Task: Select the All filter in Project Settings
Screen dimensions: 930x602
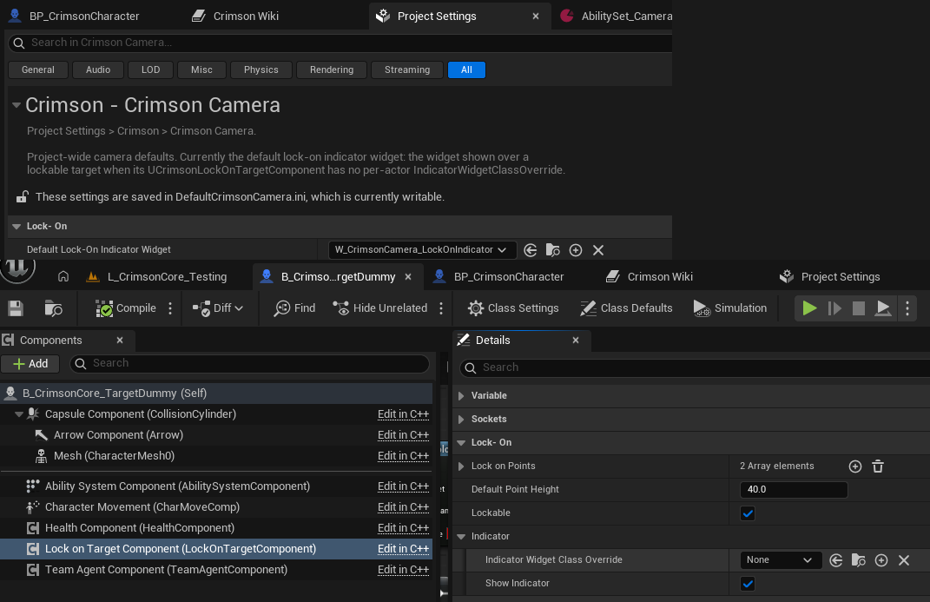Action: point(466,70)
